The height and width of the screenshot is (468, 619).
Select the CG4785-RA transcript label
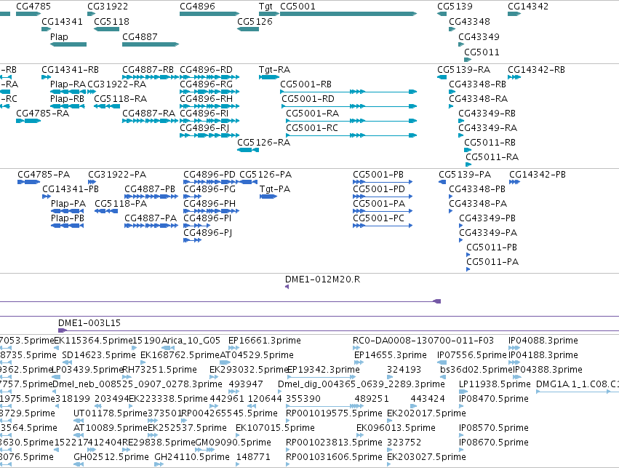43,114
